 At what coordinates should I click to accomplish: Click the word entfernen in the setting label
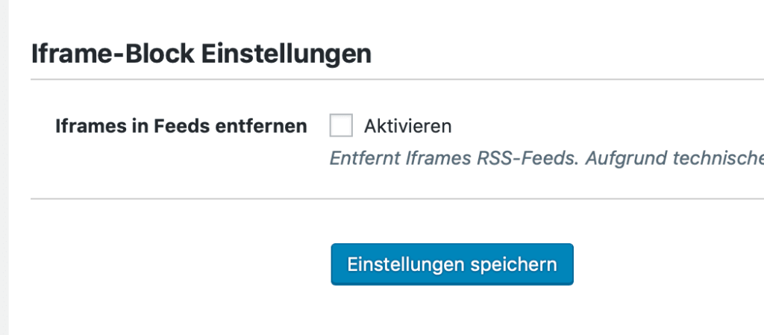point(269,126)
